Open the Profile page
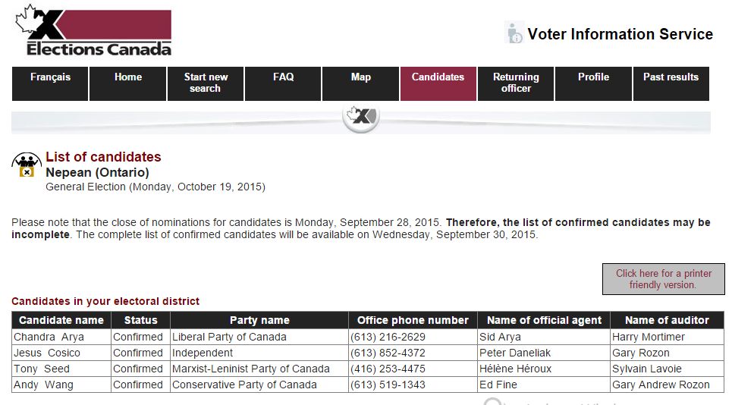Screen dimensions: 732x405 [x=593, y=83]
